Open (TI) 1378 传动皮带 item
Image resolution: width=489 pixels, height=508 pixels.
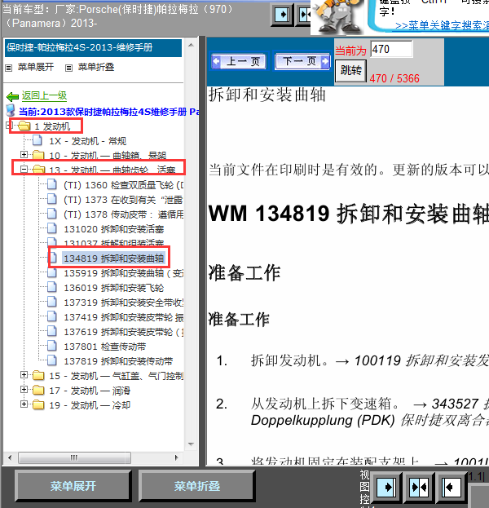coord(123,214)
